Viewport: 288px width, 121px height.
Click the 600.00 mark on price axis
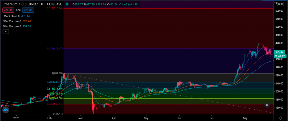[279, 11]
